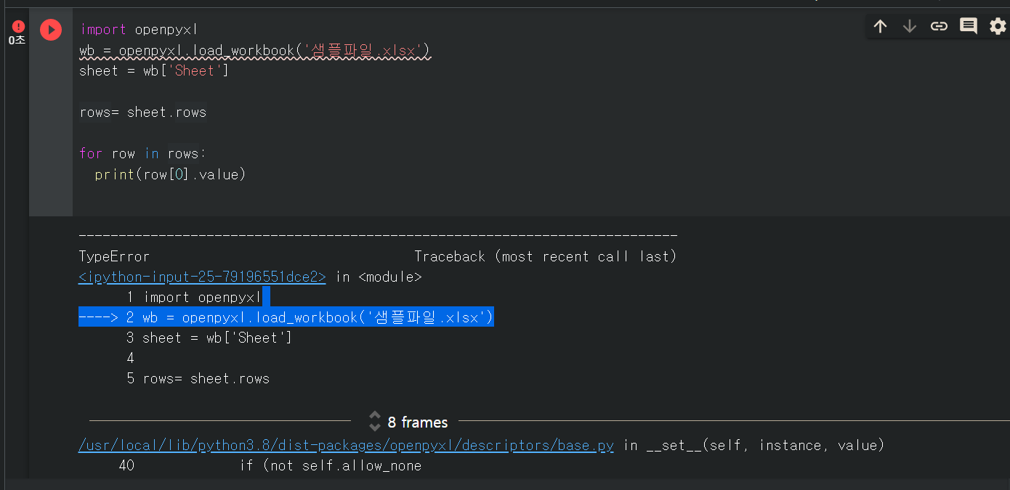This screenshot has width=1010, height=490.
Task: Click the 'Sheet' string in the code editor
Action: 195,71
